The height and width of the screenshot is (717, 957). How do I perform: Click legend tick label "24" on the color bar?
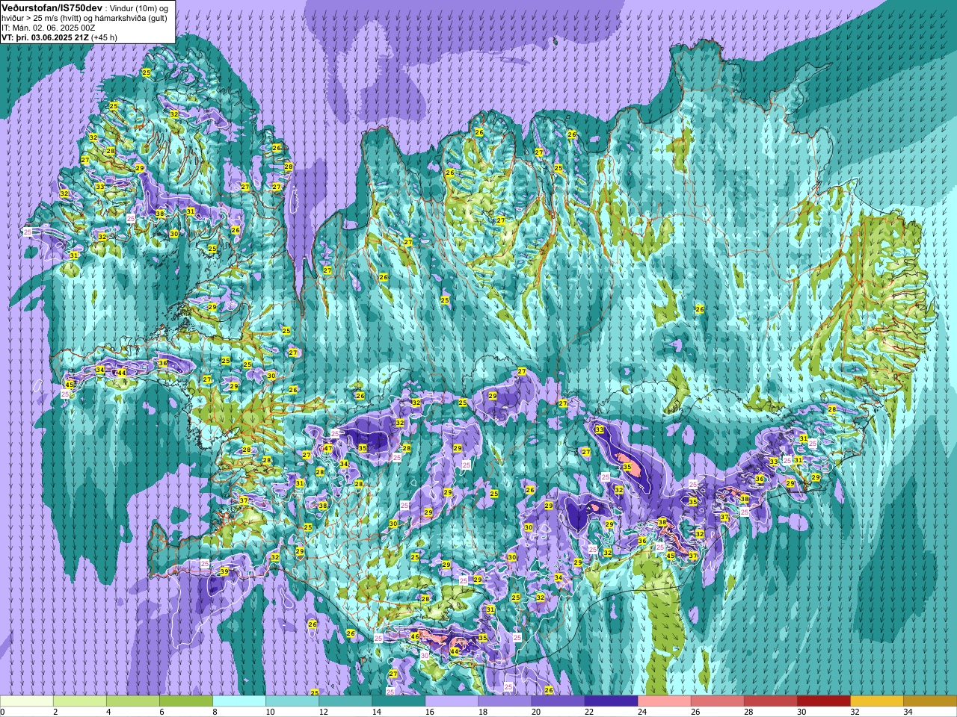click(642, 712)
